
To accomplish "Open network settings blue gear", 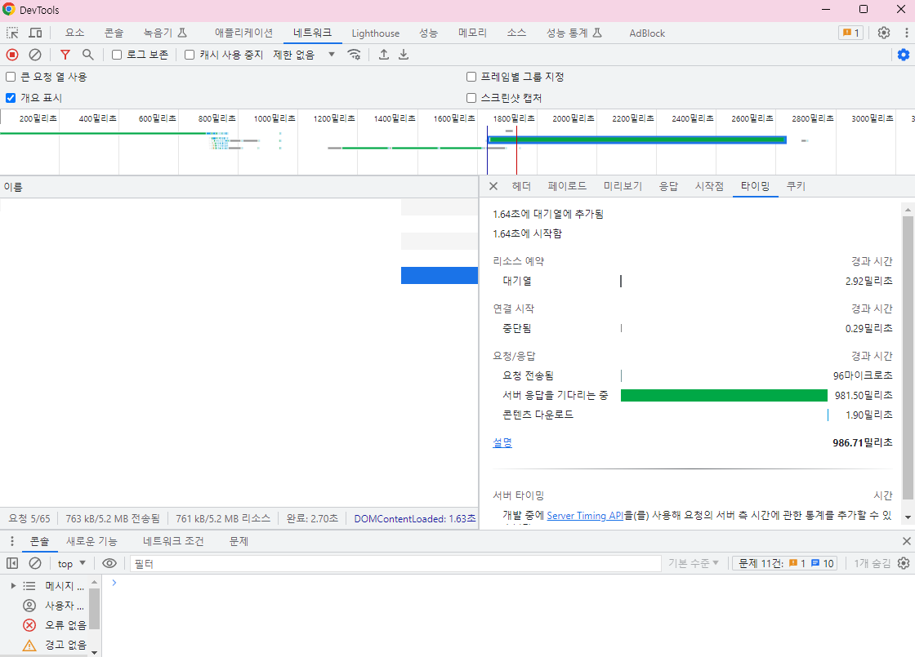I will [904, 55].
